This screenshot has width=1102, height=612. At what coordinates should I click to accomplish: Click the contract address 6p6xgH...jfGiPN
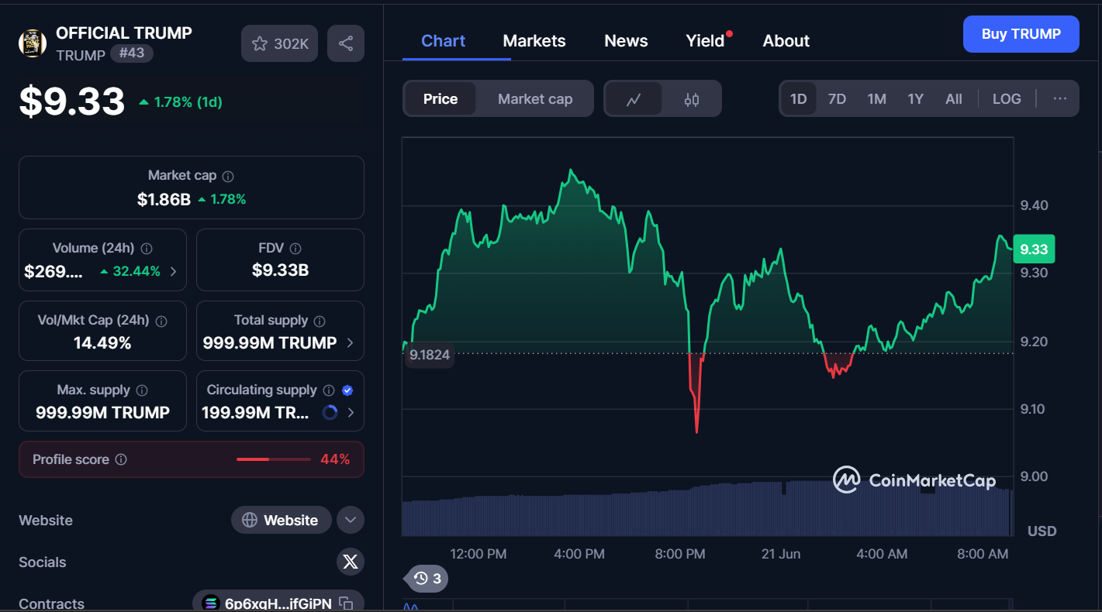click(x=278, y=603)
